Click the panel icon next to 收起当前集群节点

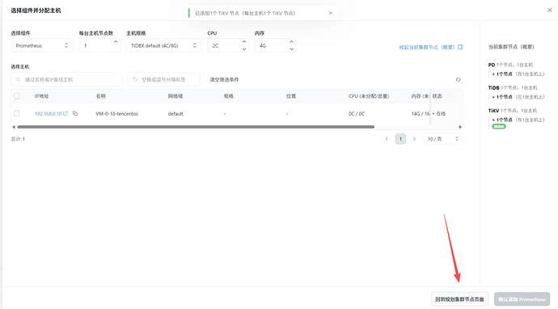click(460, 47)
